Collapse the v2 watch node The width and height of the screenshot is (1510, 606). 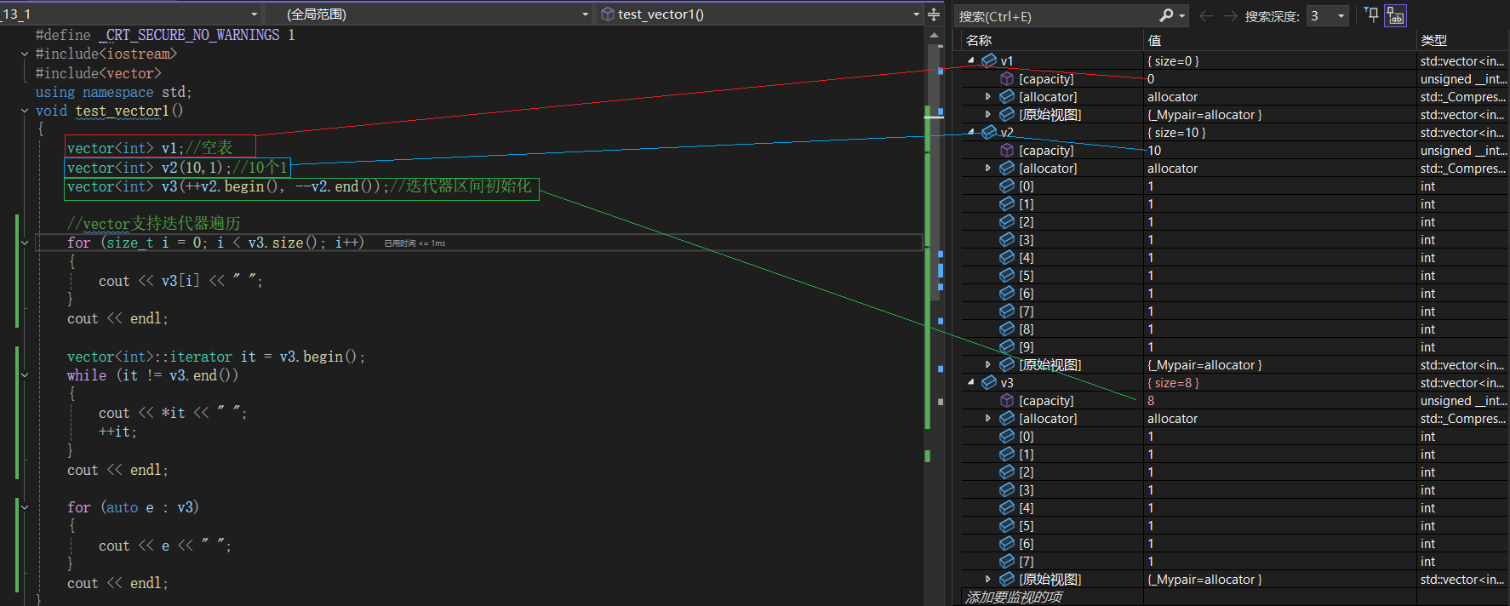pos(970,132)
